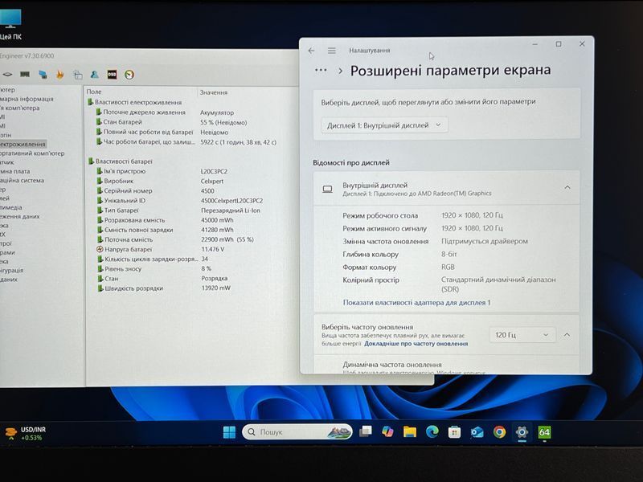Viewport: 643px width, 482px height.
Task: Click the '1920 × 1080, 120 Гц' desktop mode value
Action: point(472,215)
